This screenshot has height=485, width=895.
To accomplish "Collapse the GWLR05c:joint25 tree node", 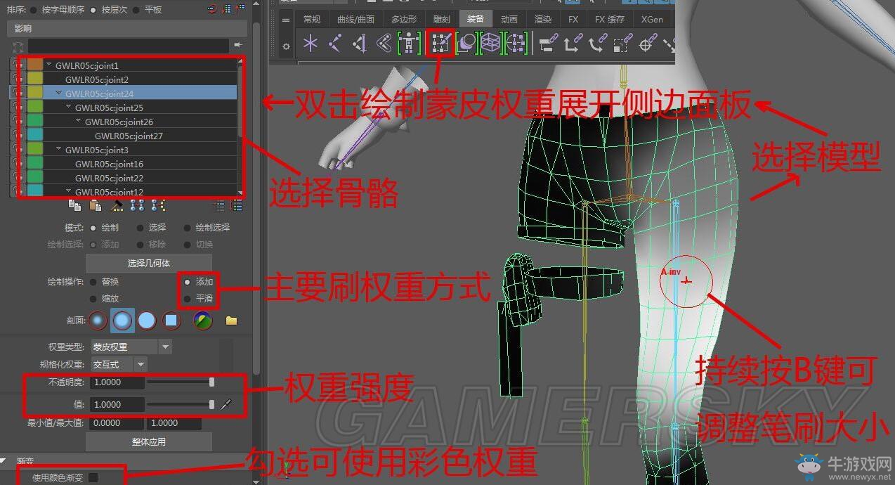I will tap(69, 108).
